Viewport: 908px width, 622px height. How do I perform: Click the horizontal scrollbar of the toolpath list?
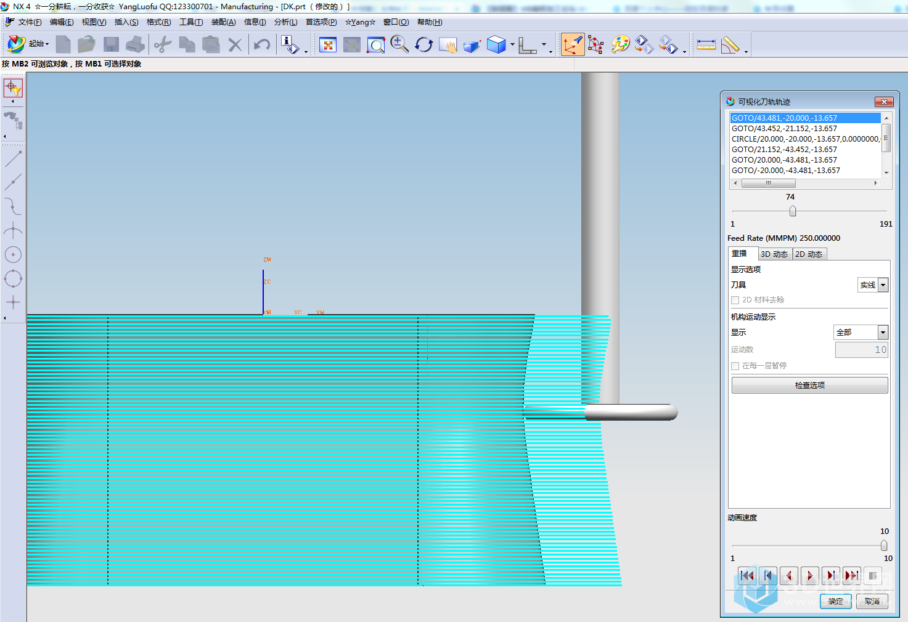click(x=805, y=184)
